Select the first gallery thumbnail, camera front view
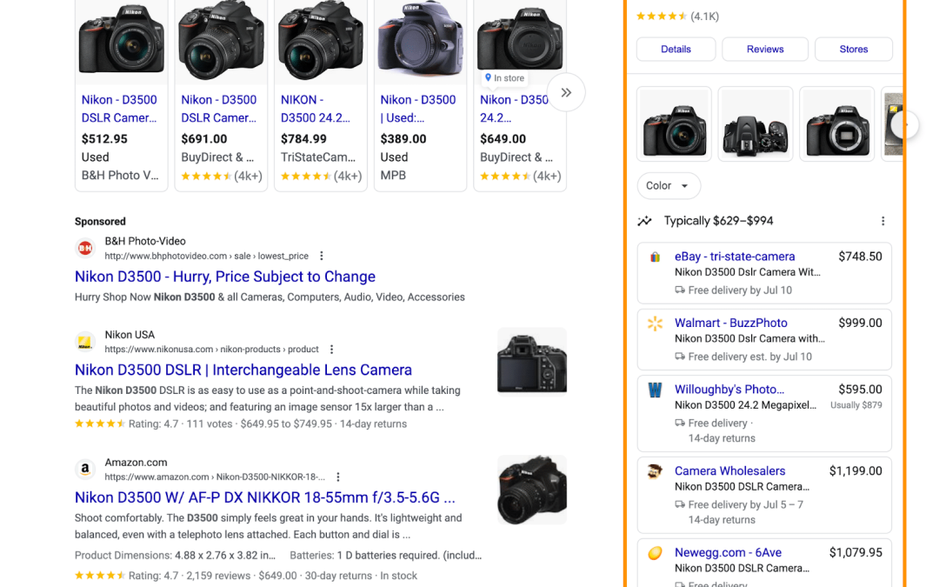The height and width of the screenshot is (587, 939). [675, 124]
